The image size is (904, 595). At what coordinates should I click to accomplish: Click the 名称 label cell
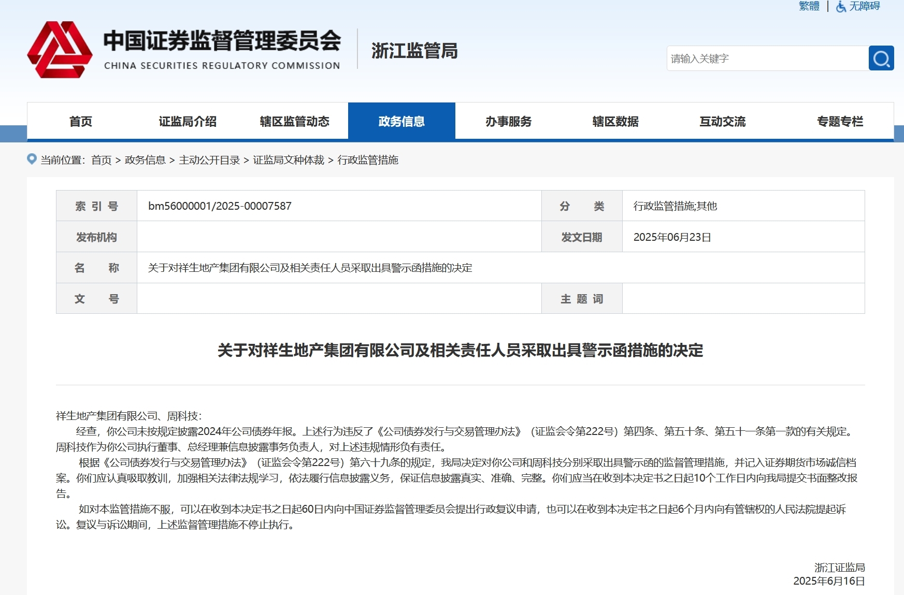96,268
